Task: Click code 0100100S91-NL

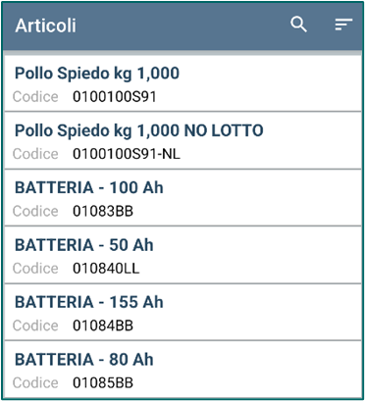Action: click(127, 154)
